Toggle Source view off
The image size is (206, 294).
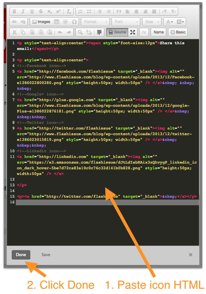[x=118, y=32]
